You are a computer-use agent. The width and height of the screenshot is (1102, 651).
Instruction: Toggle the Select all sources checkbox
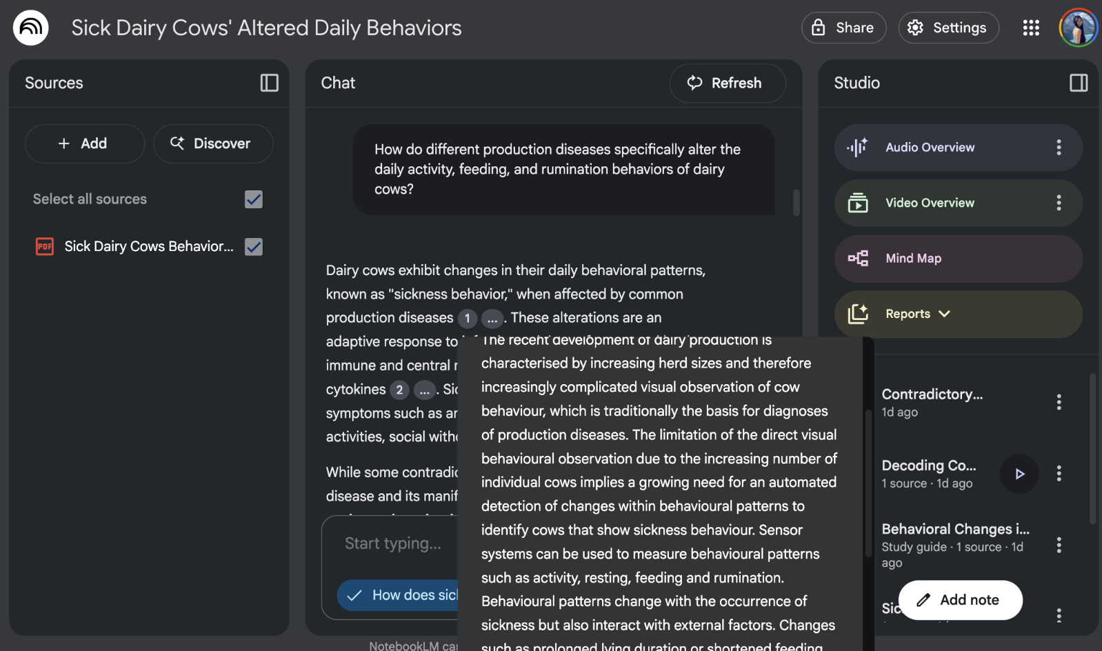click(253, 199)
